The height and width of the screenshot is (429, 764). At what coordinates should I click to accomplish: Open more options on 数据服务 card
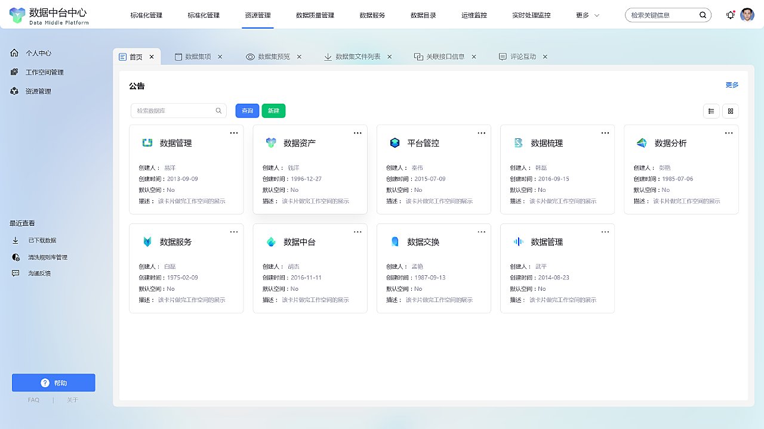234,232
